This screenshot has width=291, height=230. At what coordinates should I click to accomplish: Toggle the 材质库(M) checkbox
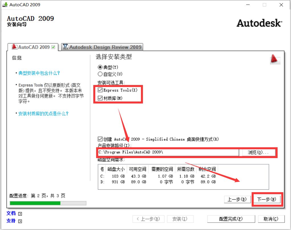pos(100,98)
